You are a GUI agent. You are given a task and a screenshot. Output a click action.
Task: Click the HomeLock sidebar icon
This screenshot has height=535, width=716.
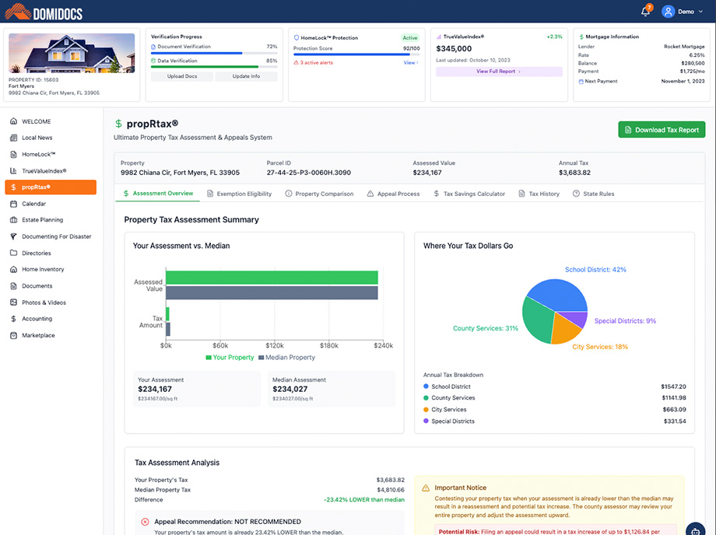click(14, 154)
